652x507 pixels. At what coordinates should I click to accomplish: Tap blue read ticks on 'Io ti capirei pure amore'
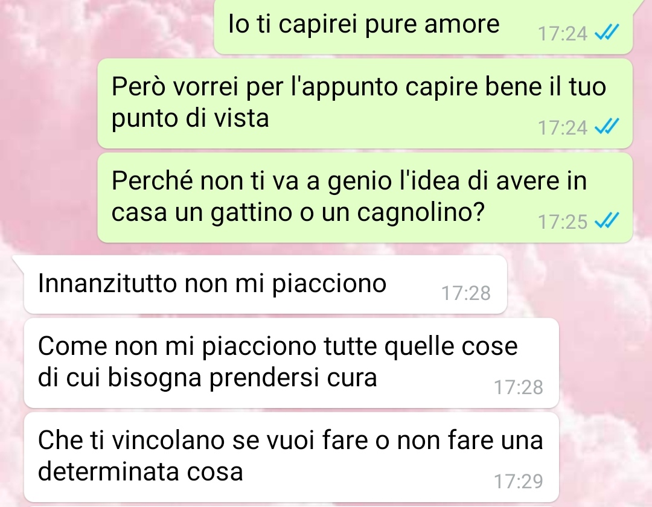click(607, 33)
